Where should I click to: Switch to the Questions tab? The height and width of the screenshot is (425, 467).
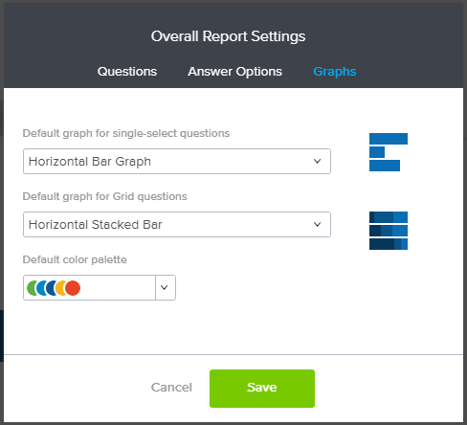[x=127, y=72]
